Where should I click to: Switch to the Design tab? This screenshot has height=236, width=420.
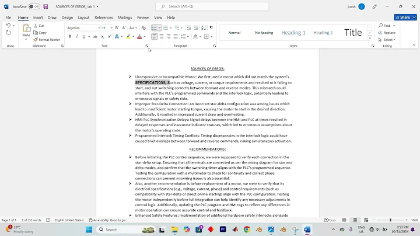click(x=67, y=18)
